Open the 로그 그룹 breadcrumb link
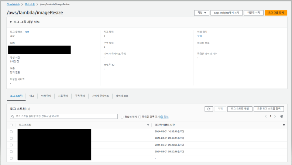This screenshot has width=292, height=165. pos(30,4)
